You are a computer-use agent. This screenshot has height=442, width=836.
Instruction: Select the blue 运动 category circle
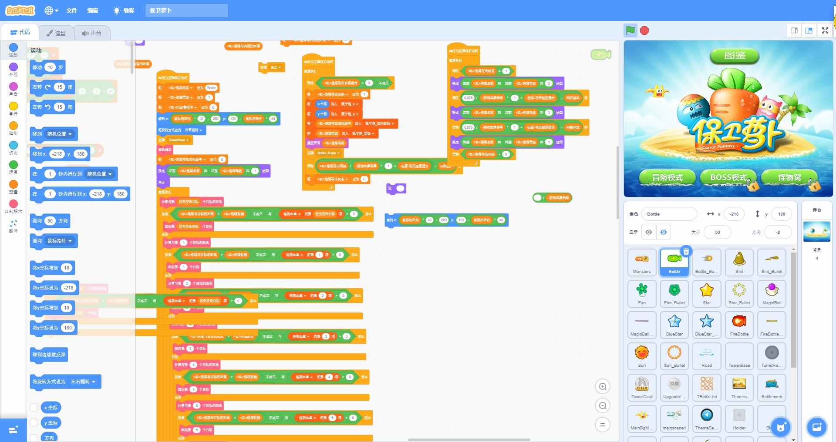pos(13,47)
